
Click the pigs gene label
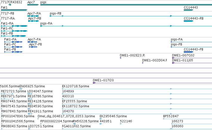click(x=43, y=2)
